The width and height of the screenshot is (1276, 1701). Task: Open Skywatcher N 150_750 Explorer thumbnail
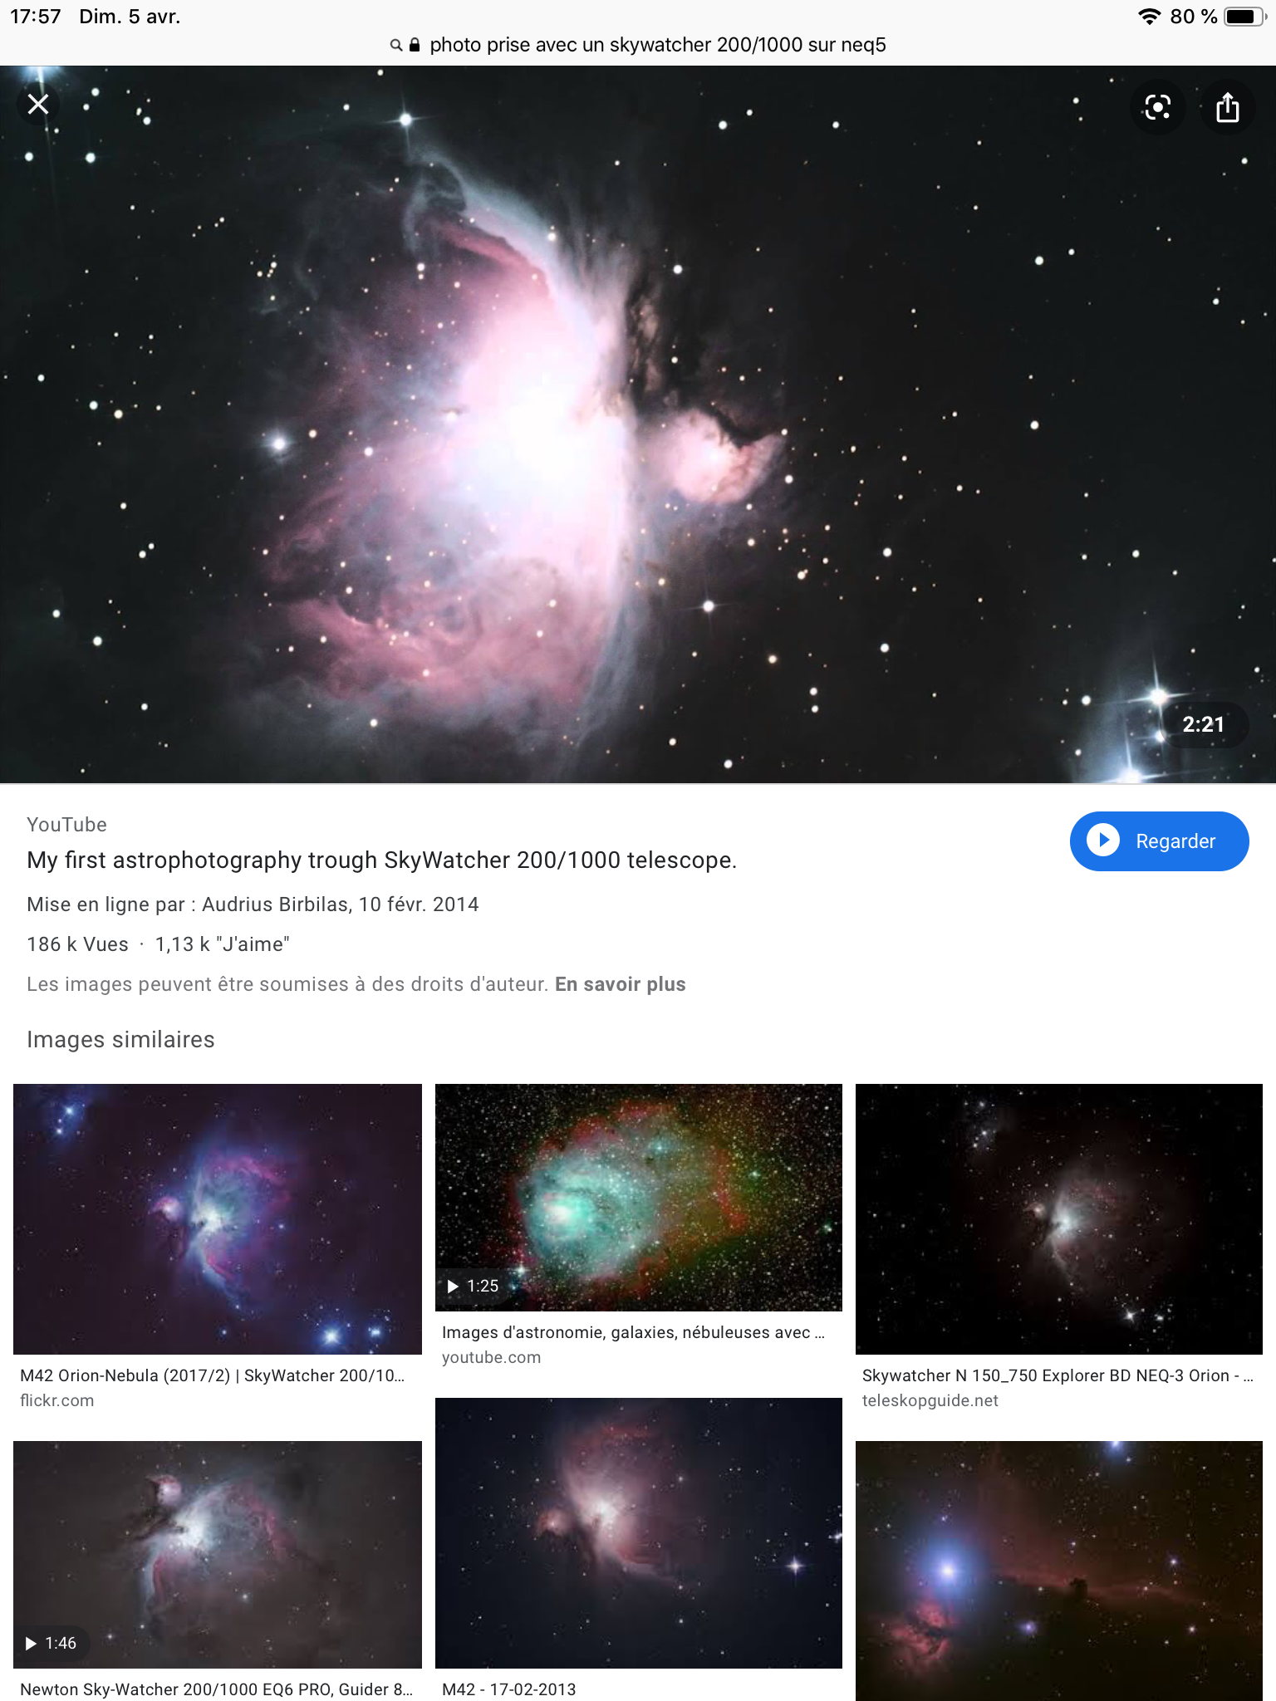coord(1059,1218)
